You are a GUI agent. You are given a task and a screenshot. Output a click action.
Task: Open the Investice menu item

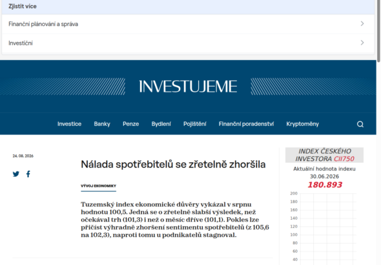(69, 124)
